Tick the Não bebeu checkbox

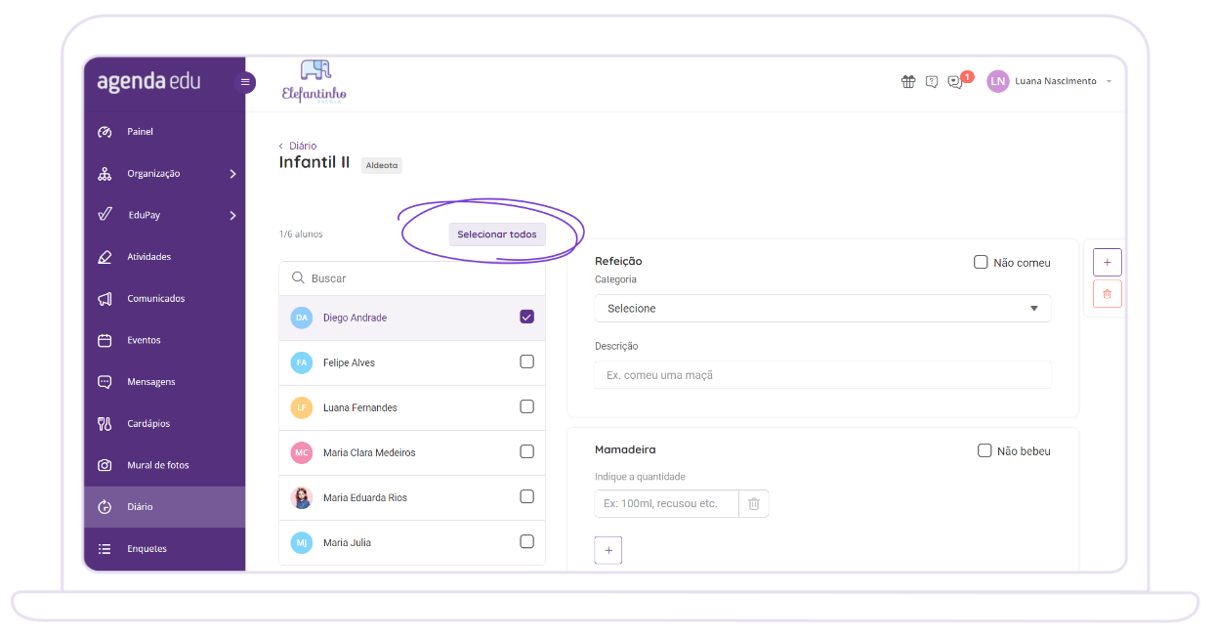(985, 450)
